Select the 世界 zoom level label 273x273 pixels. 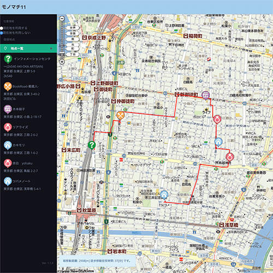pos(73,28)
